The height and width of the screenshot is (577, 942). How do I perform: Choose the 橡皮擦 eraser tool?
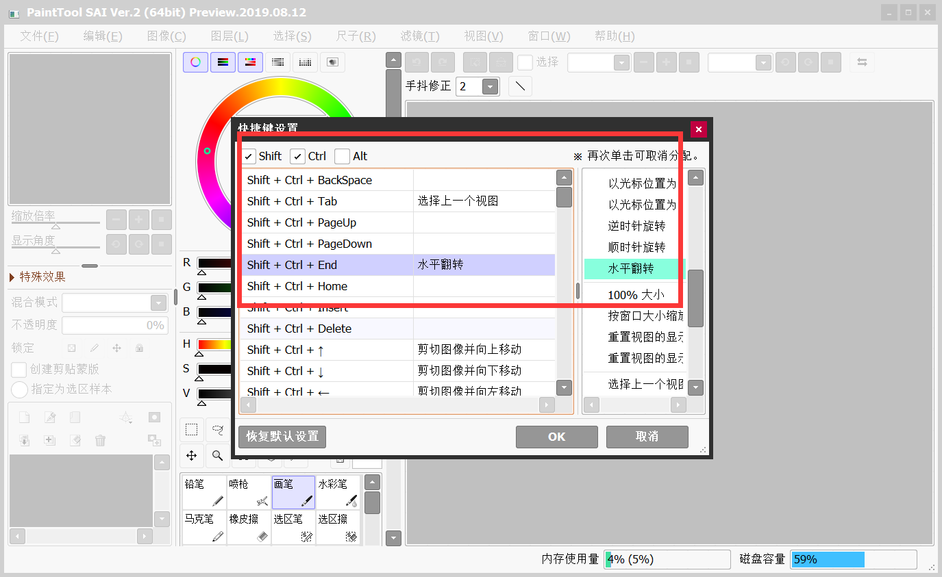249,528
